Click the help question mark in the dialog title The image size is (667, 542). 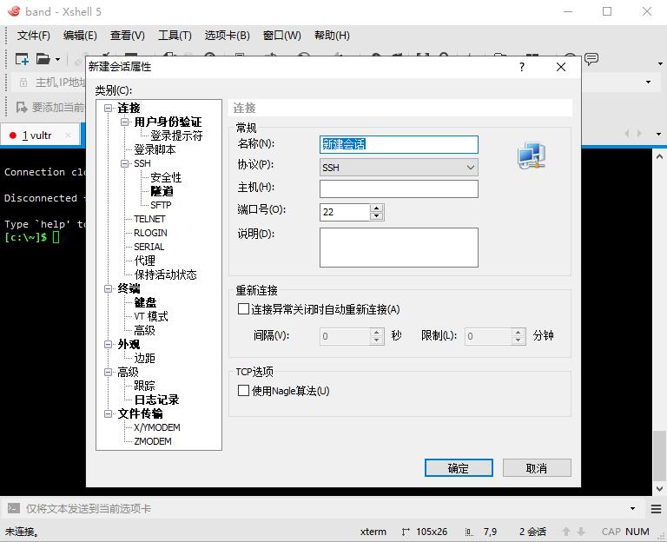522,67
